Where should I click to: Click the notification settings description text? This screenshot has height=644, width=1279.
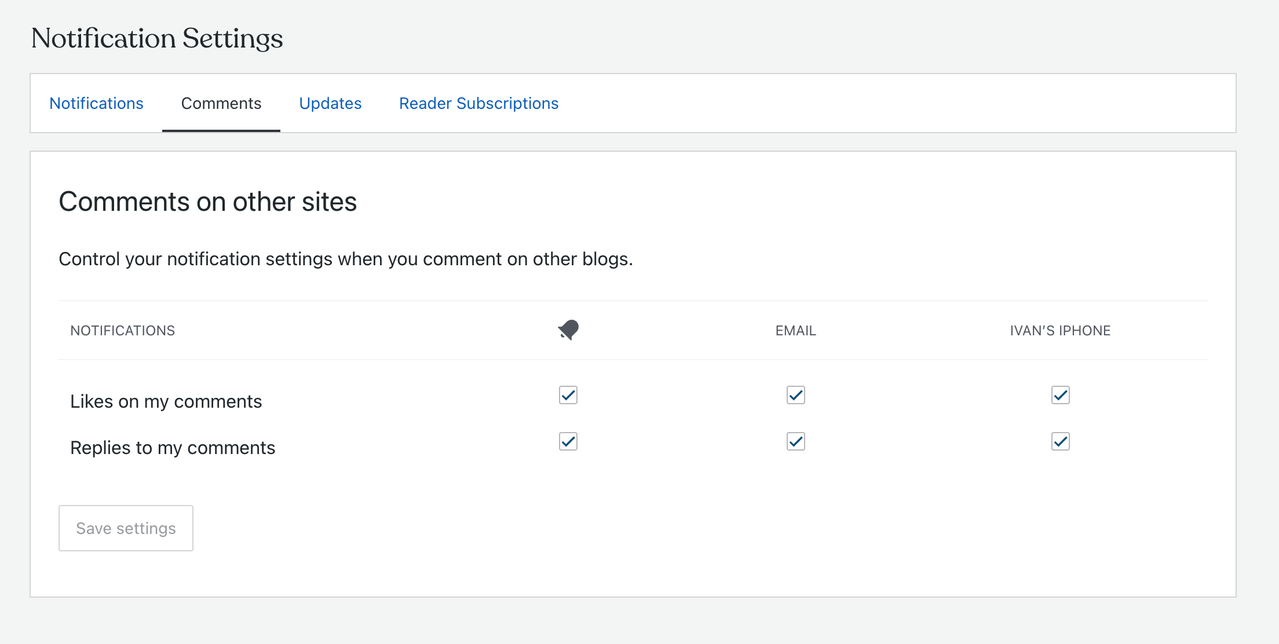345,259
